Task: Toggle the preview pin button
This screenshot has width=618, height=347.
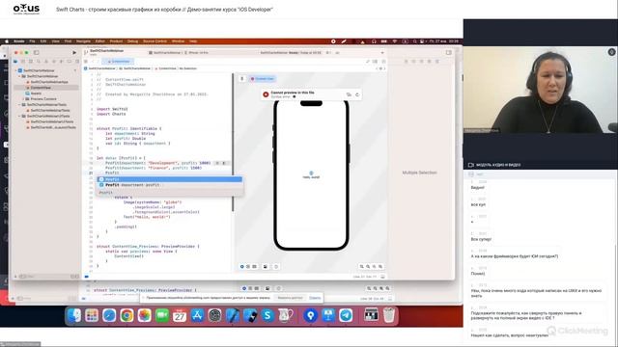Action: [242, 79]
